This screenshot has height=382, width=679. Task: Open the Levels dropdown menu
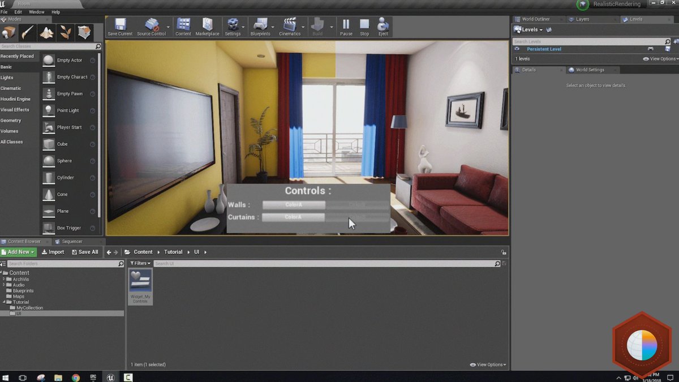[528, 29]
